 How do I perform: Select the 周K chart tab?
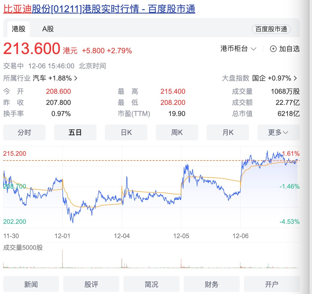pyautogui.click(x=177, y=132)
